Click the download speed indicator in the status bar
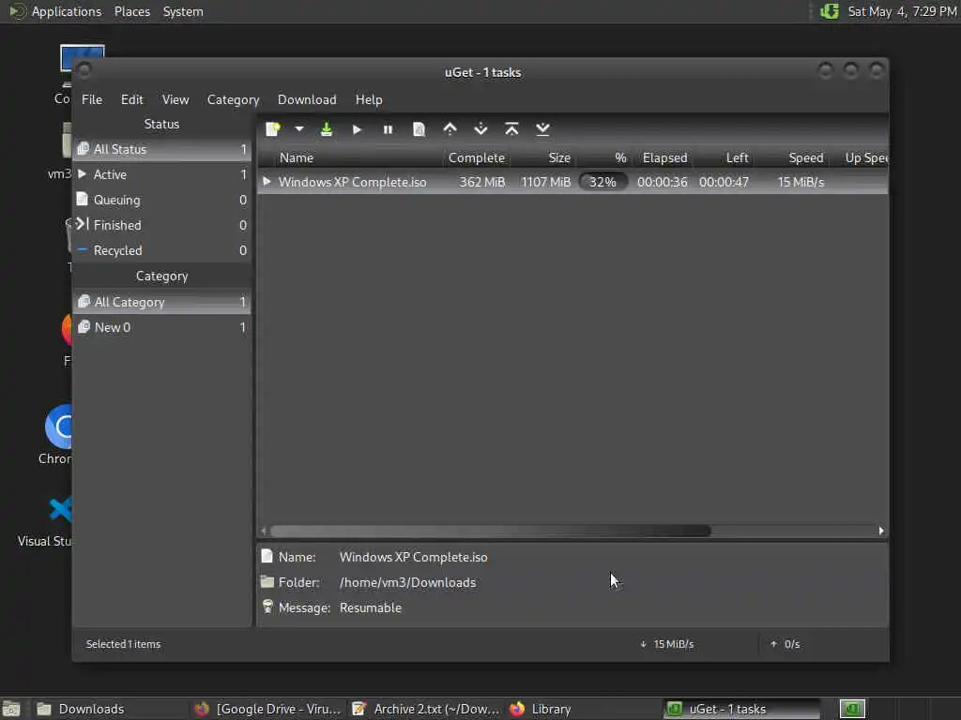The width and height of the screenshot is (961, 720). click(x=667, y=644)
